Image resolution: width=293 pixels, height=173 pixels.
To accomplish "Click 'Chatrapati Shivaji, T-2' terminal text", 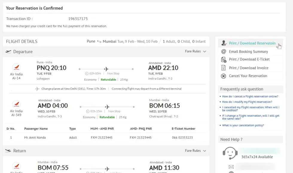I will [164, 116].
